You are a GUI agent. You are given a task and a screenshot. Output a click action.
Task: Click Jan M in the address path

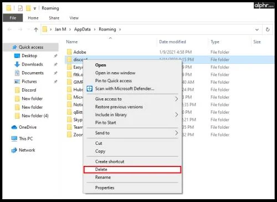[60, 29]
